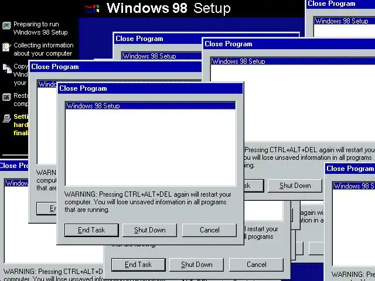Click the bottom-right Close Program dialog title bar
Viewport: 375px width, 281px height.
coord(350,169)
